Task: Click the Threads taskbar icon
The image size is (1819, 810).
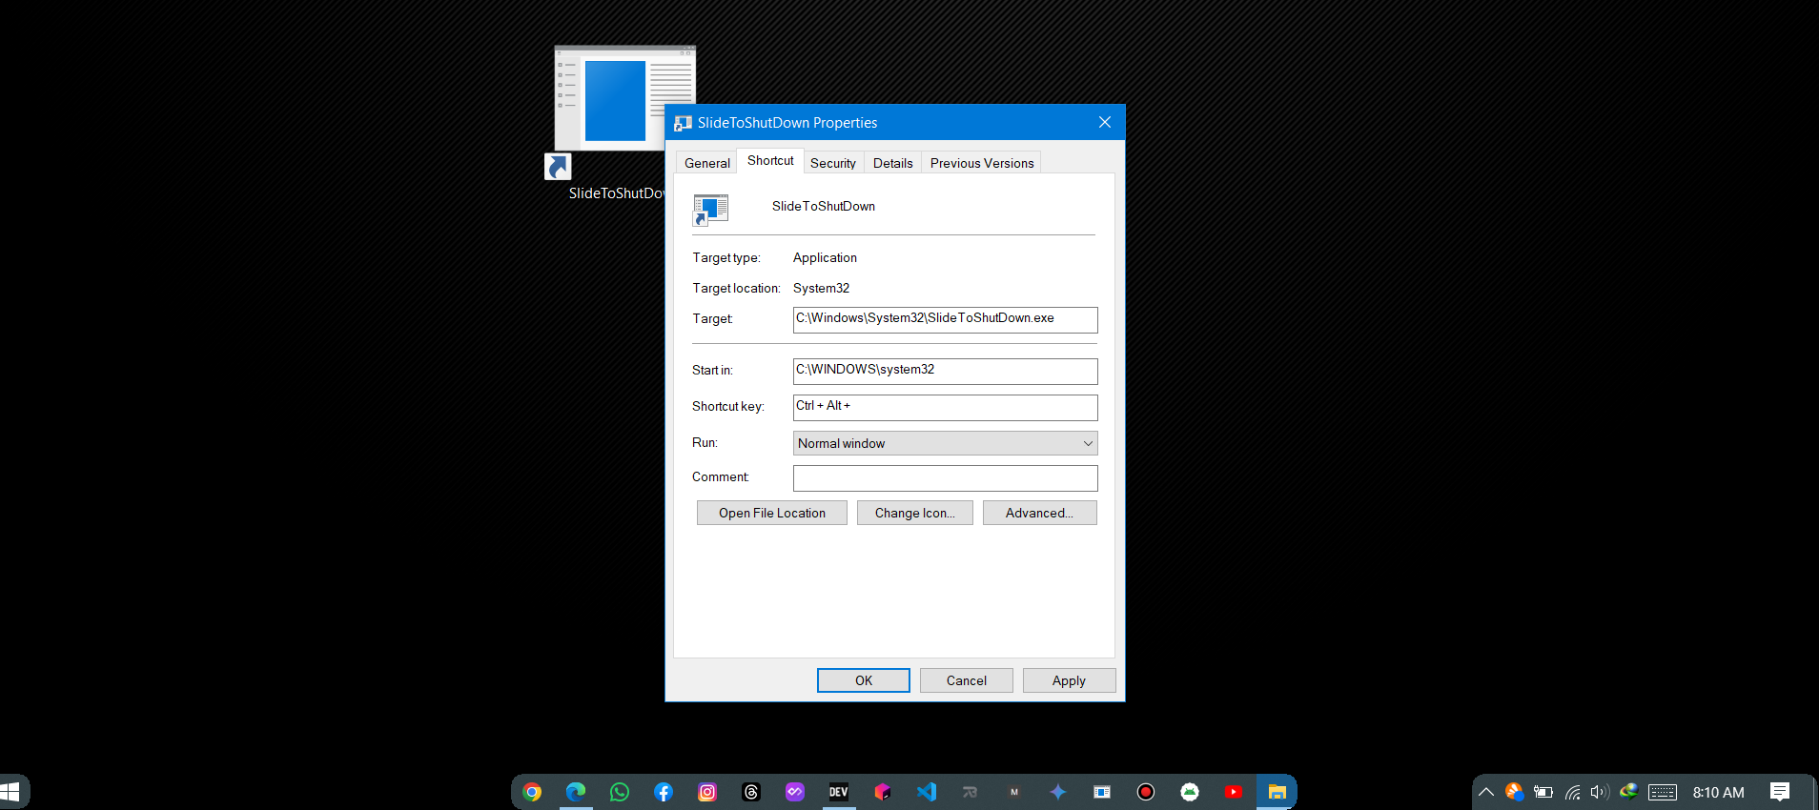Action: [751, 792]
